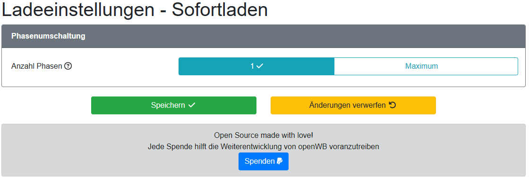
Task: Click the PayPal logo on the Spenden button
Action: click(x=280, y=161)
